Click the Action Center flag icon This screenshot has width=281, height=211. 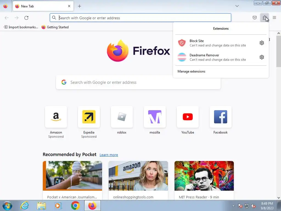(240, 206)
